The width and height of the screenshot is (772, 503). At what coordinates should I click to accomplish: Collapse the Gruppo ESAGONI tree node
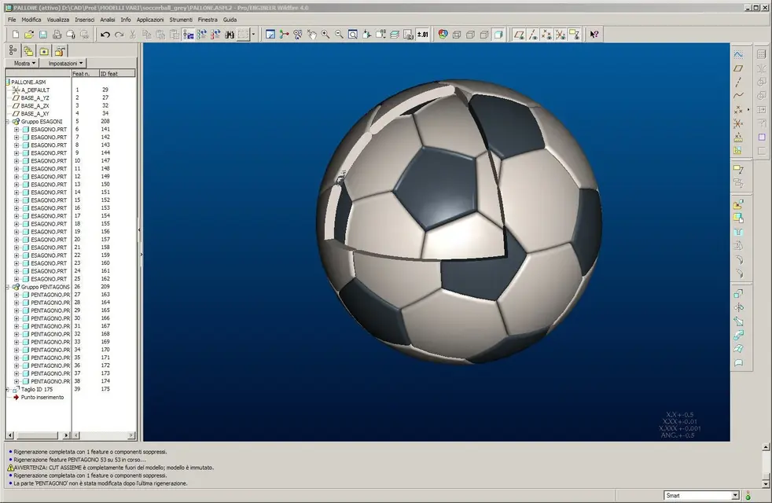click(x=9, y=122)
